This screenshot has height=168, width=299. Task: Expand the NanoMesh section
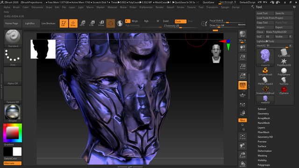tap(263, 123)
